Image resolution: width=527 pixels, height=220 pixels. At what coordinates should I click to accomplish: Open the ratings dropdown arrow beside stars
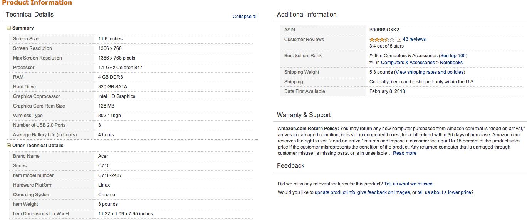[399, 40]
